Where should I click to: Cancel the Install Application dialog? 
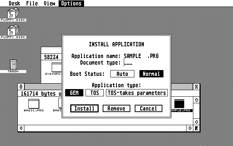[148, 108]
